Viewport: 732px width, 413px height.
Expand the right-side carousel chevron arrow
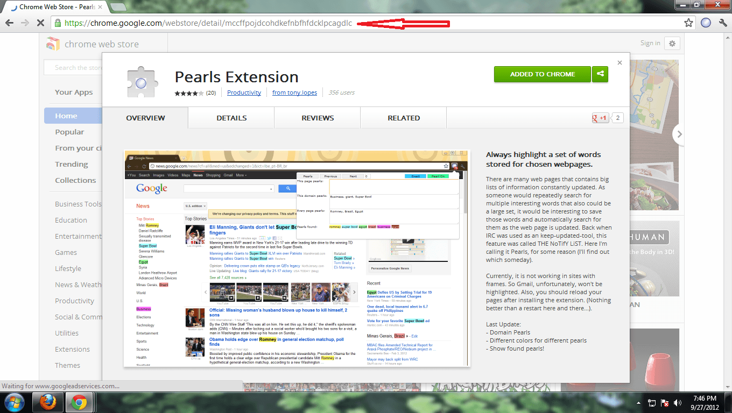click(x=679, y=135)
